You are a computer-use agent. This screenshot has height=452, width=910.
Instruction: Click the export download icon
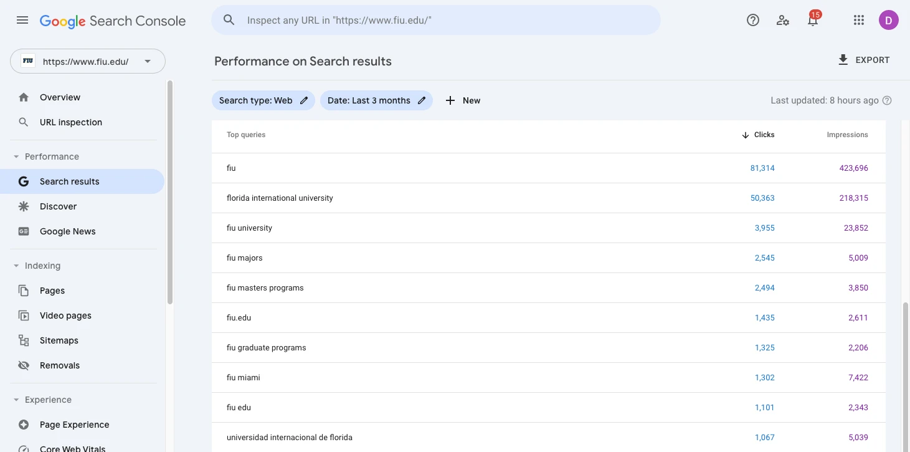pos(843,60)
